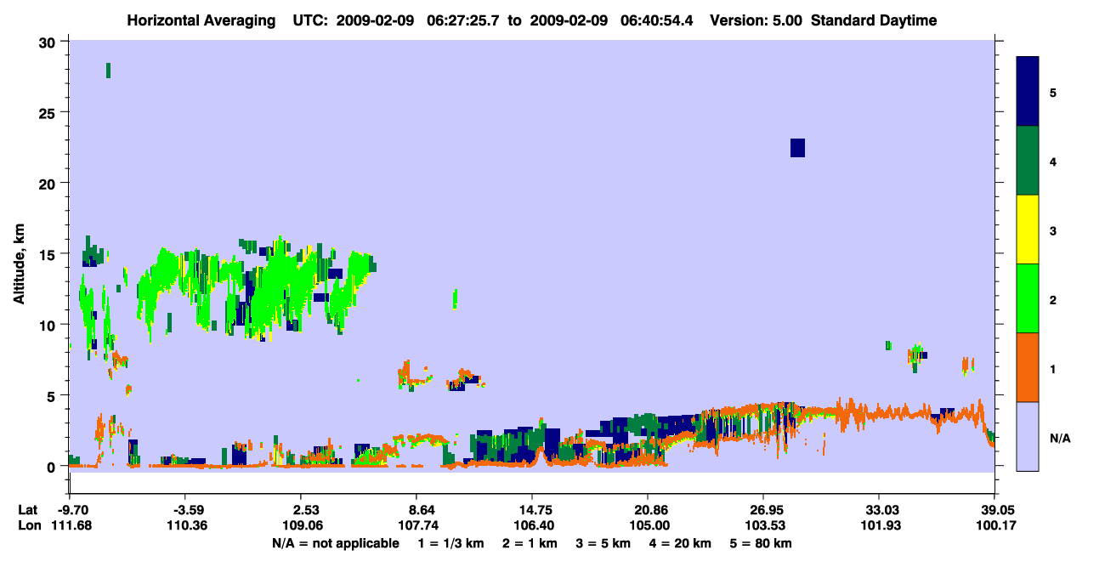Viewport: 1105px width, 567px height.
Task: Click the yellow level 3 color swatch
Action: 1028,230
